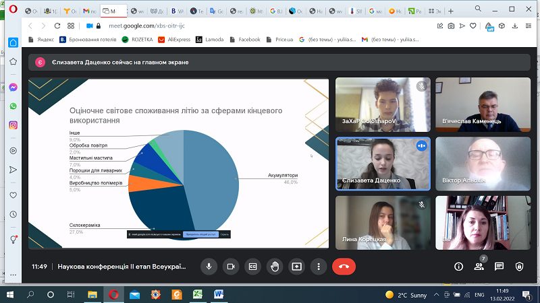This screenshot has width=540, height=303.
Task: Raise hand in the meeting
Action: click(275, 267)
